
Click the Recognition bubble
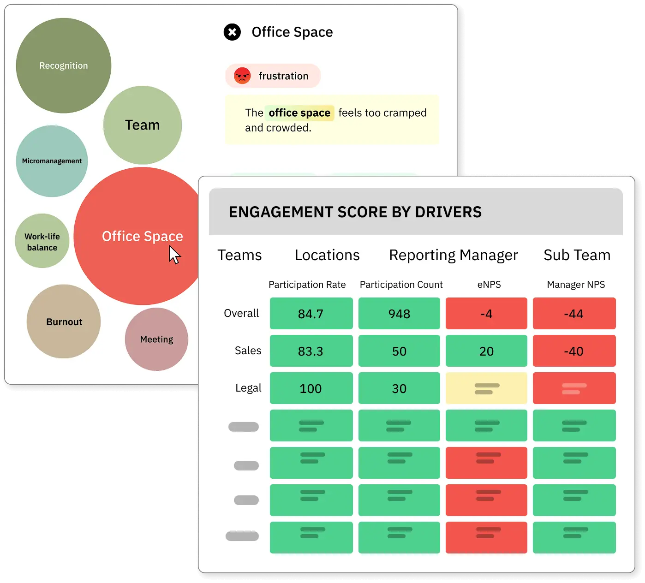pyautogui.click(x=63, y=65)
